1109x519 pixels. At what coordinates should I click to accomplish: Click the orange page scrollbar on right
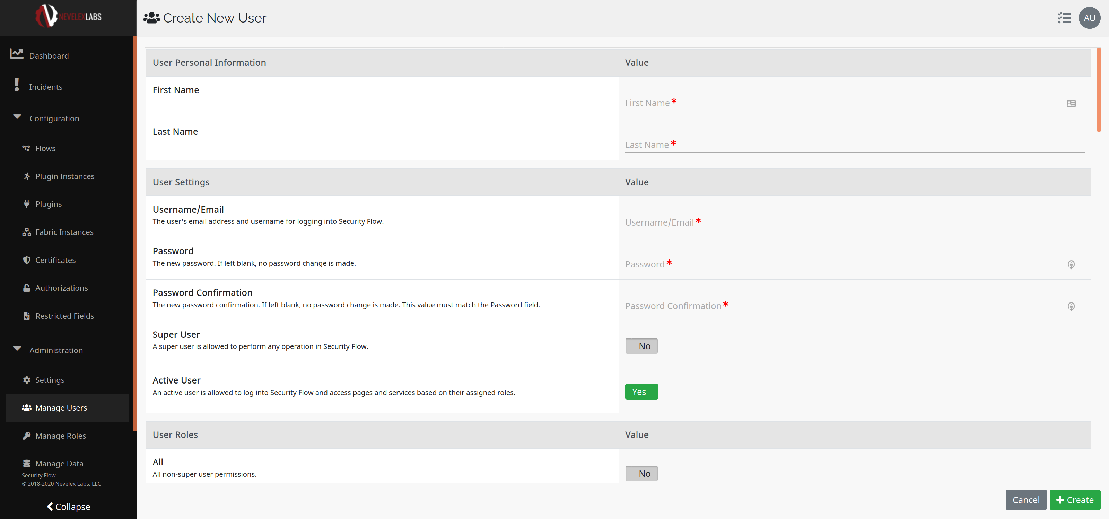[x=1099, y=89]
